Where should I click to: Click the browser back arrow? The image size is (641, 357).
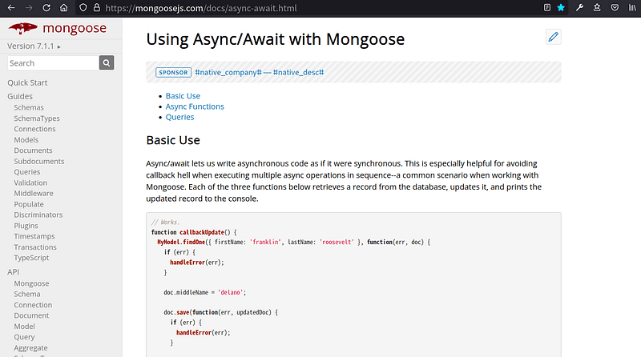click(x=11, y=8)
